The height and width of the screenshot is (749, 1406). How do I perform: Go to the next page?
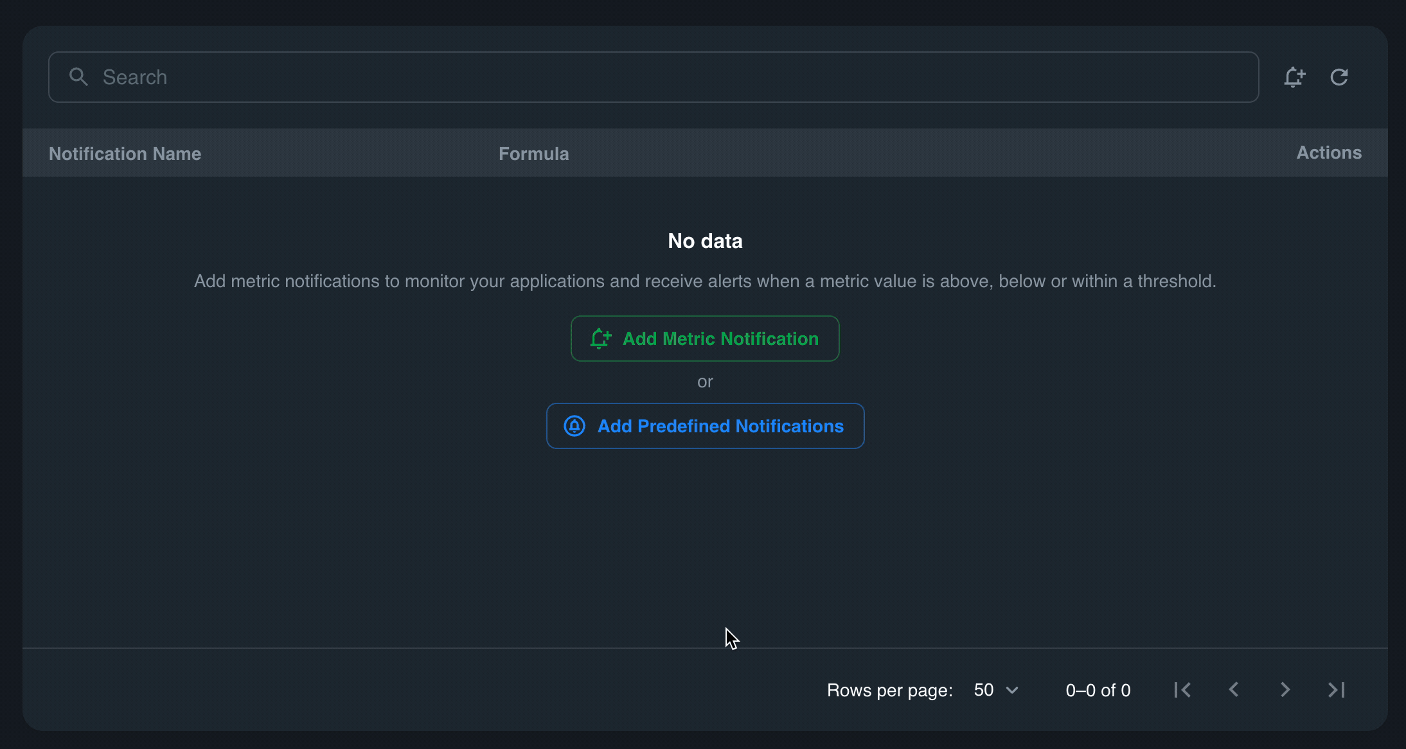[1285, 690]
